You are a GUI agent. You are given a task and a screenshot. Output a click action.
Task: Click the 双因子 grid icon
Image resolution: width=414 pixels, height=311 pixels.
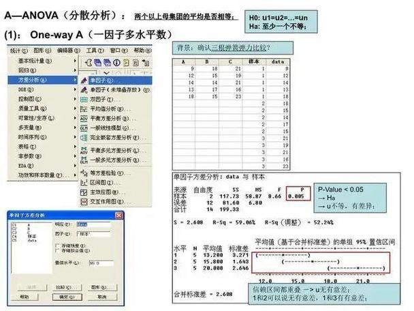[84, 100]
